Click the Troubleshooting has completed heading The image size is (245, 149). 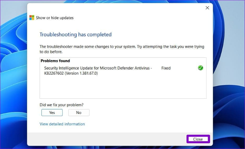click(76, 34)
